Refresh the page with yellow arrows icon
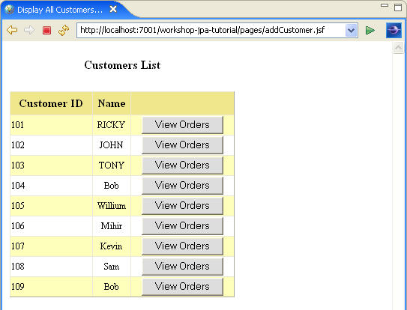The image size is (407, 310). (x=64, y=31)
